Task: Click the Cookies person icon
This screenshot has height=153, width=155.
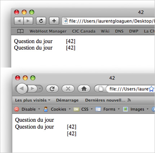Action: [46, 109]
